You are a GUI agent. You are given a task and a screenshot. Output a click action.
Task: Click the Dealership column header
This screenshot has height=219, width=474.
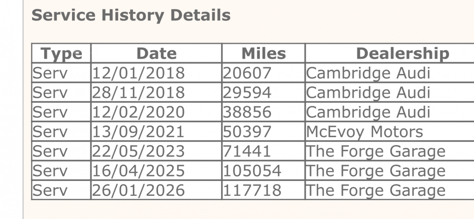click(x=402, y=53)
